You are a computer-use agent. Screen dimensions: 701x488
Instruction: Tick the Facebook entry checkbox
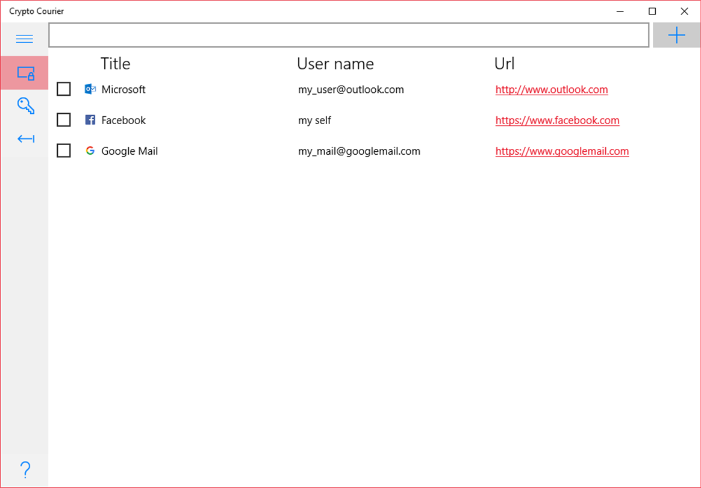point(64,120)
